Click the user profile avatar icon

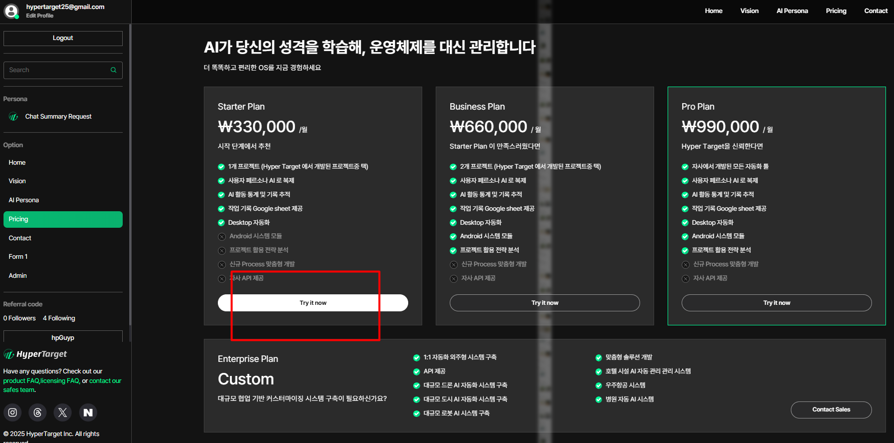[x=12, y=11]
